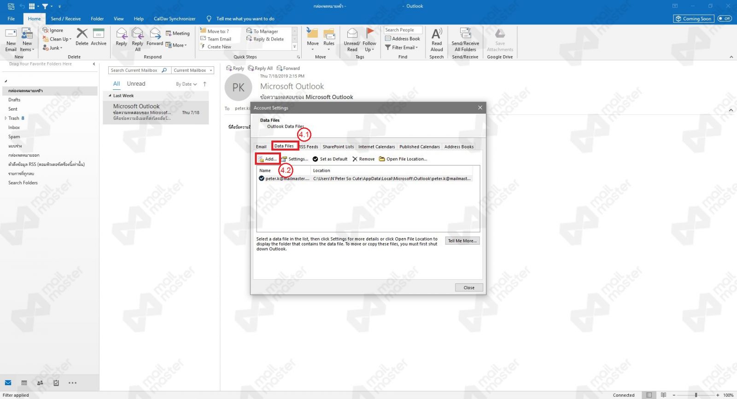Switch to the Tasks view icon
Screen dimensions: 737x399
tap(56, 383)
